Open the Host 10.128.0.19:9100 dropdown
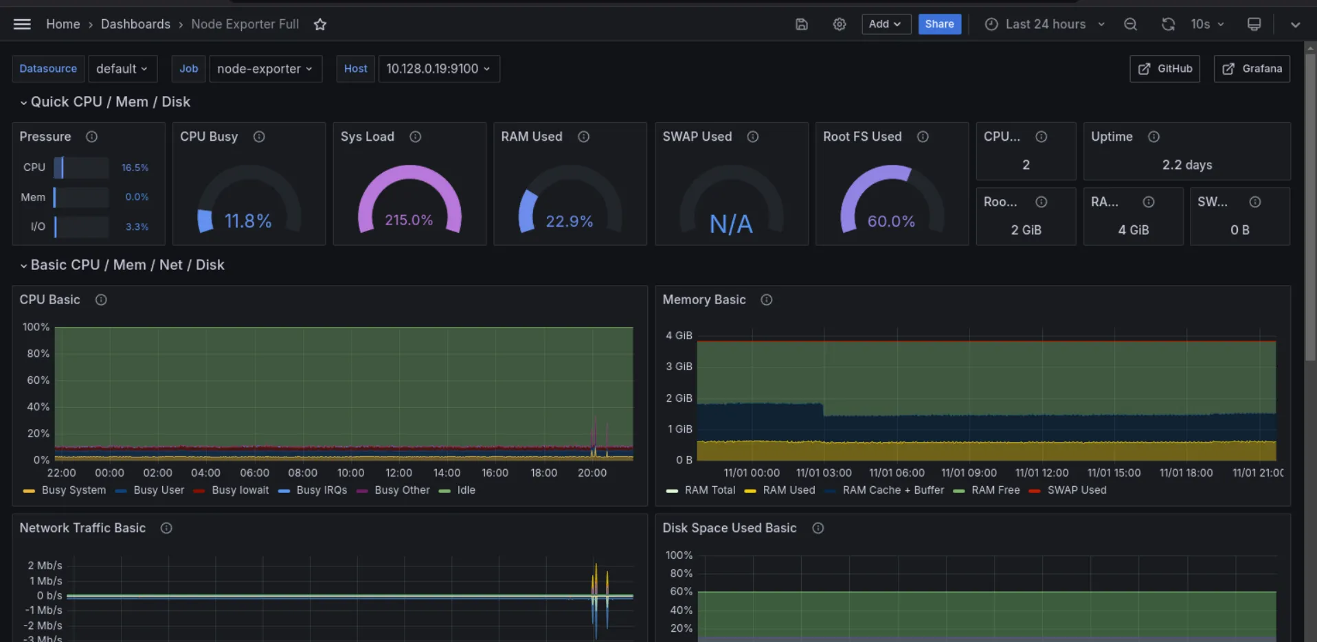Viewport: 1317px width, 642px height. coord(438,69)
